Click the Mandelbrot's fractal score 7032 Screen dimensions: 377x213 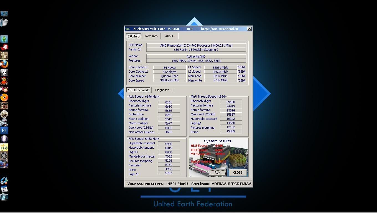tap(169, 156)
